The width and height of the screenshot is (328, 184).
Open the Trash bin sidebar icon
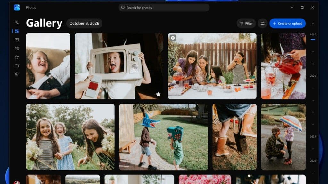click(17, 74)
